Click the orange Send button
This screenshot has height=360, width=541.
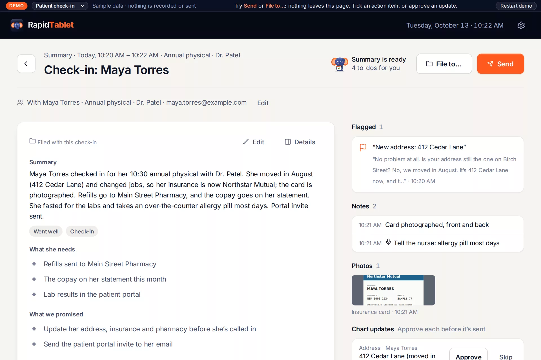(x=500, y=64)
